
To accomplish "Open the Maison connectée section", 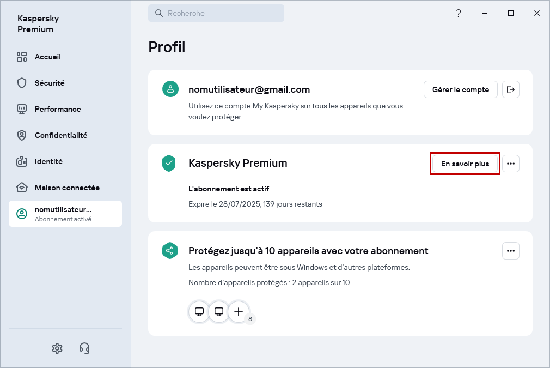I will 67,188.
